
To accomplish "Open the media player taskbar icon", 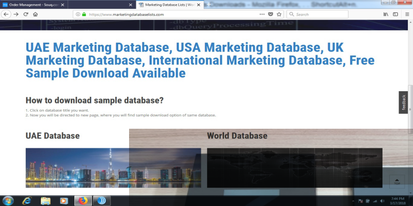I will (63, 201).
